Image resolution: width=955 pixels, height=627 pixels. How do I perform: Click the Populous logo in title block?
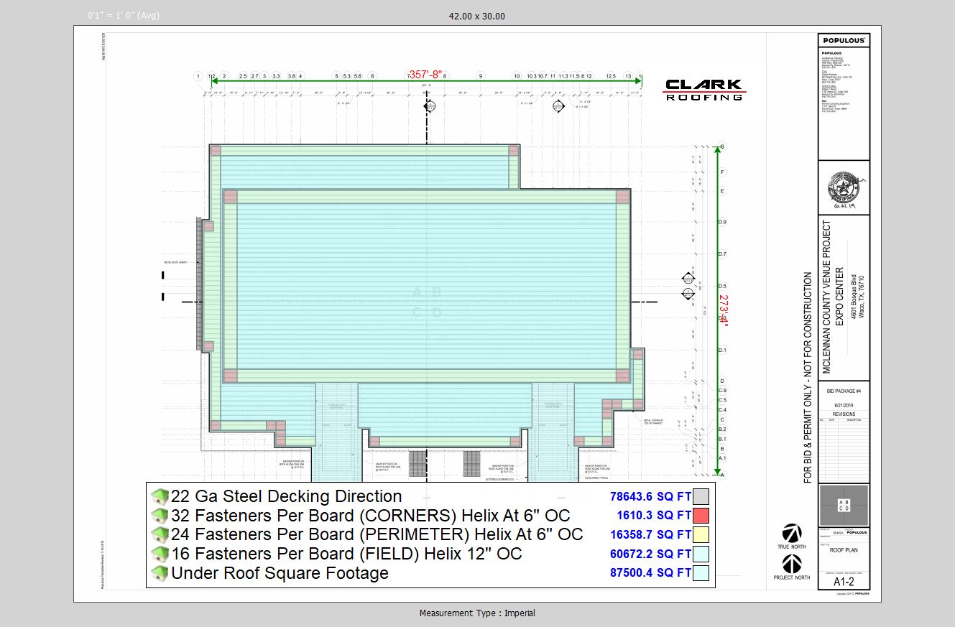click(x=844, y=41)
